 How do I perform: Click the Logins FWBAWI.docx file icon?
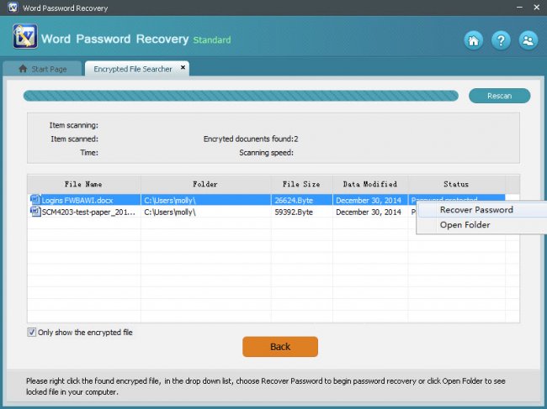[35, 200]
